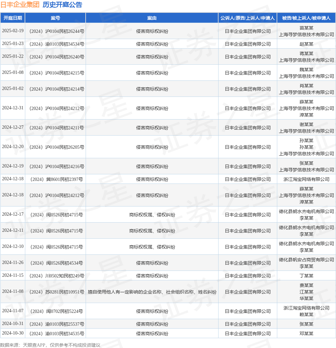Select the 被告/被上诉人/被申请人 column header
This screenshot has height=348, width=336.
306,18
